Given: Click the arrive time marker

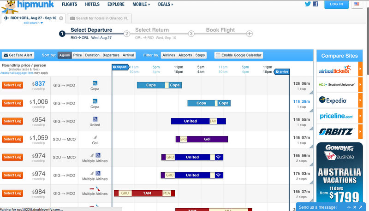Looking at the screenshot, I should point(282,72).
